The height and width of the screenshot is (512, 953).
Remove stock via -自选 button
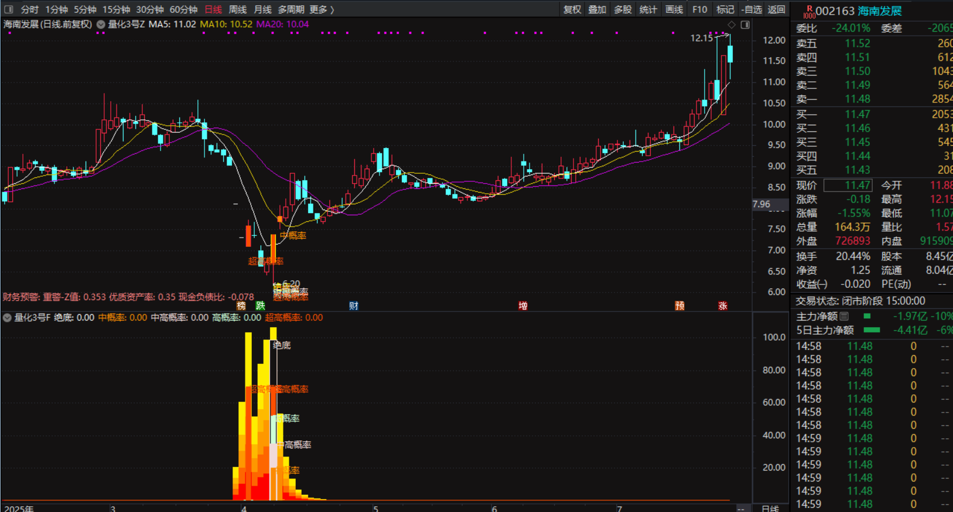pos(752,9)
